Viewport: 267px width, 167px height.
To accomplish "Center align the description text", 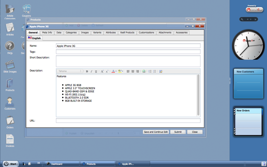I will pos(133,71).
